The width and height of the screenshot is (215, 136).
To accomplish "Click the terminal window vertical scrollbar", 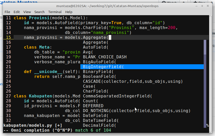I will point(211,74).
